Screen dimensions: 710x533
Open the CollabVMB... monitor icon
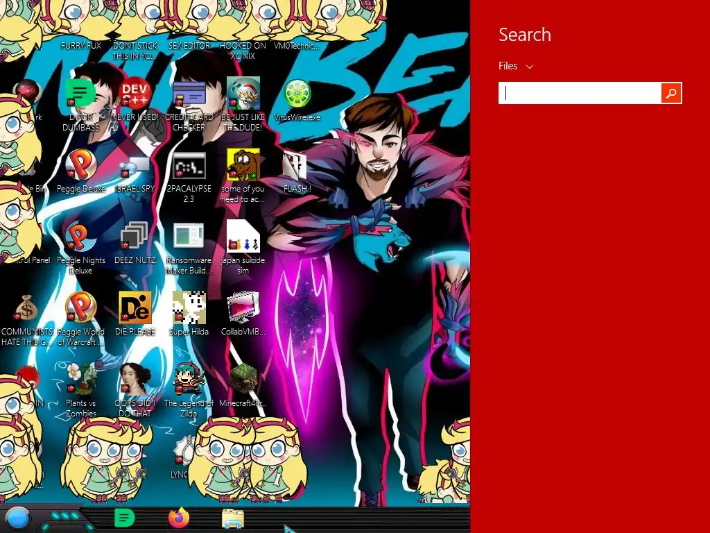coord(243,307)
